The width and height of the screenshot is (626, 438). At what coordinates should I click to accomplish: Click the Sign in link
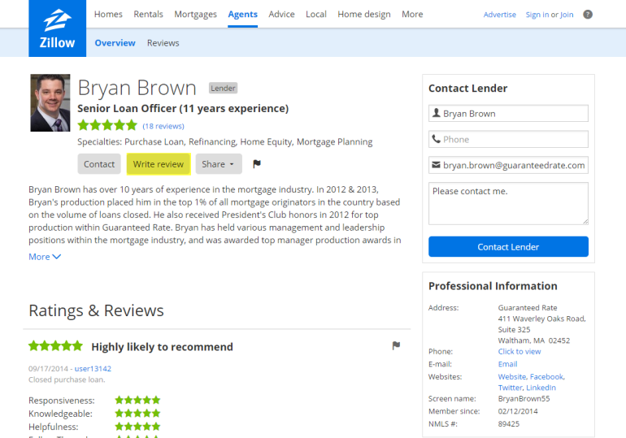point(537,15)
